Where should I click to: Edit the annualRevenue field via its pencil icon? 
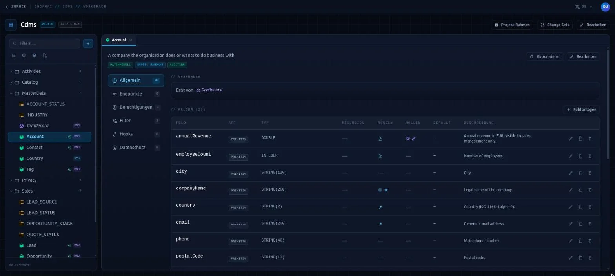click(571, 139)
